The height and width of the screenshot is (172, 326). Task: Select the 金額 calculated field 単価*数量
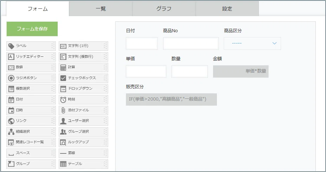click(241, 71)
